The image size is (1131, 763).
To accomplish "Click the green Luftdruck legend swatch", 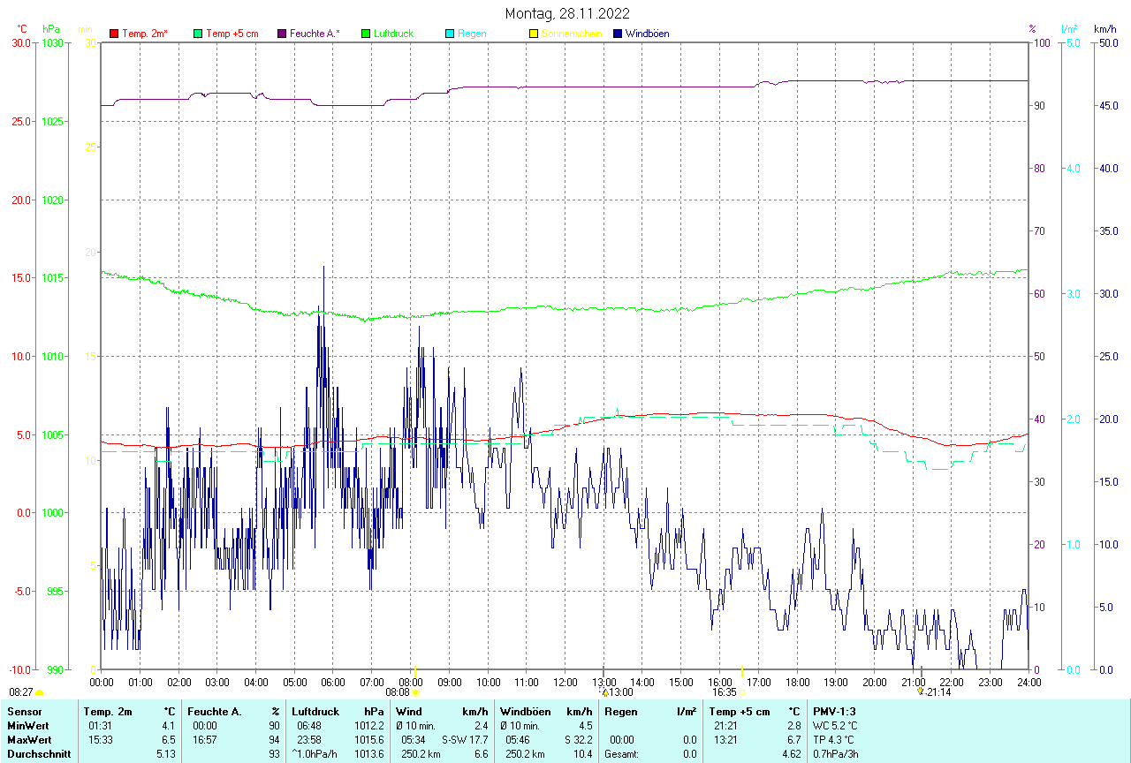I will click(366, 34).
